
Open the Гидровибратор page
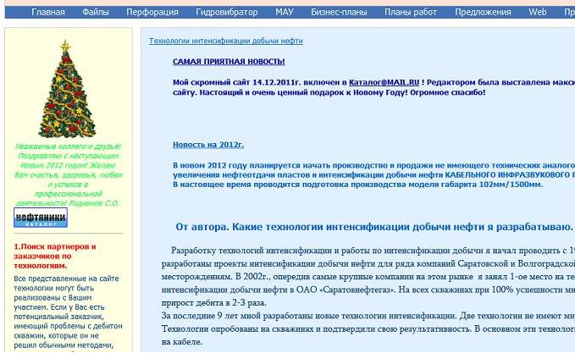[x=227, y=13]
